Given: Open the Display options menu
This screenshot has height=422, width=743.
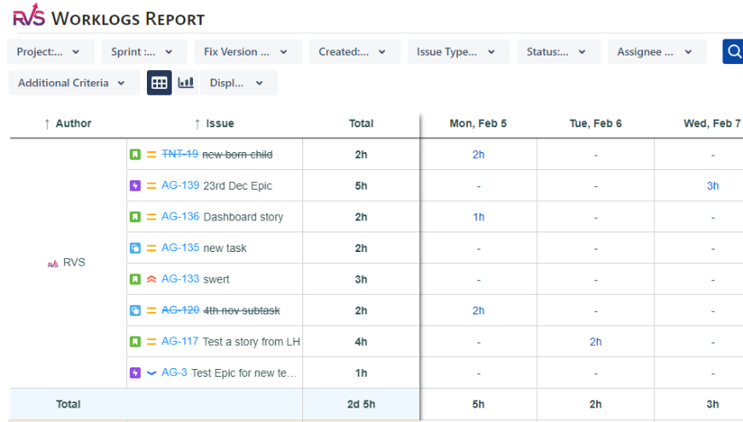Looking at the screenshot, I should 237,83.
